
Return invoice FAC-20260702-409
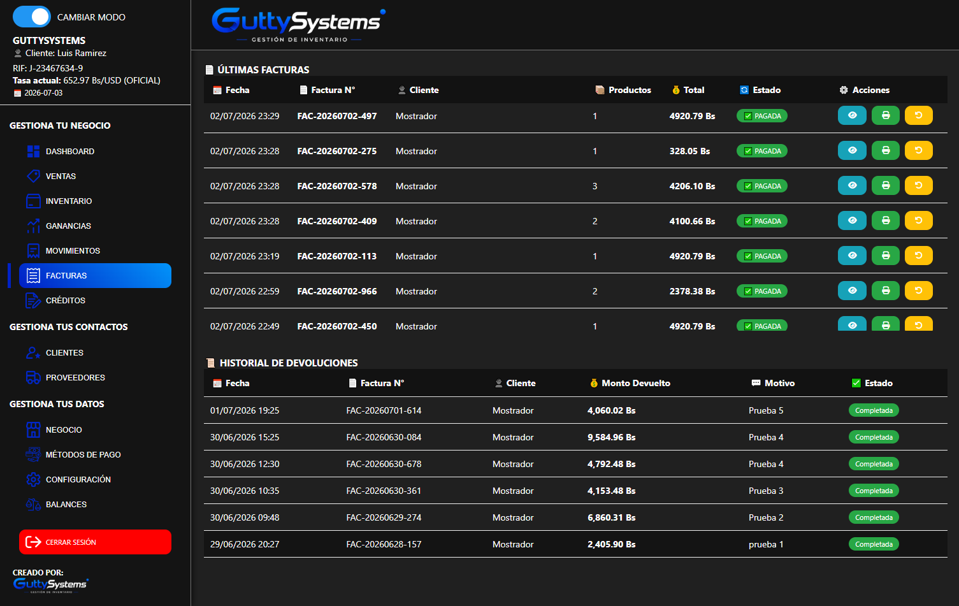click(x=919, y=220)
